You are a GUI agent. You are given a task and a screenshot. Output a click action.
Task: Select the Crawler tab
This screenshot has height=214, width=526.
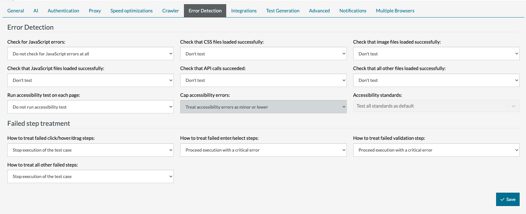click(x=171, y=11)
